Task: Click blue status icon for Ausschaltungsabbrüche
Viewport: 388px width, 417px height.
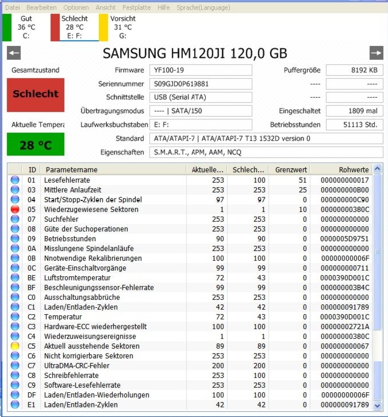Action: [15, 297]
